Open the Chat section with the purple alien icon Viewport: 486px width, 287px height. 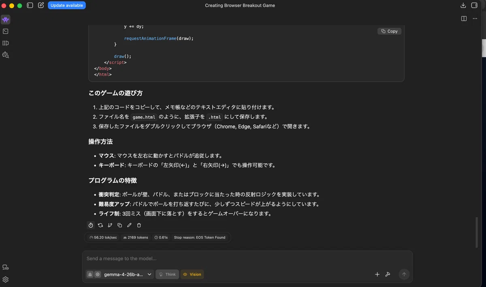6,19
